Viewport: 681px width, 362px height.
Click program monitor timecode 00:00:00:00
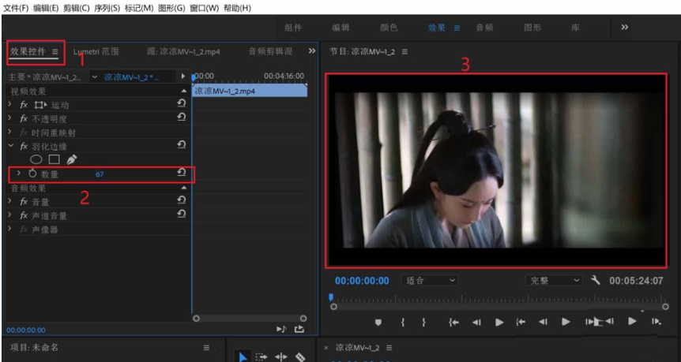(362, 281)
